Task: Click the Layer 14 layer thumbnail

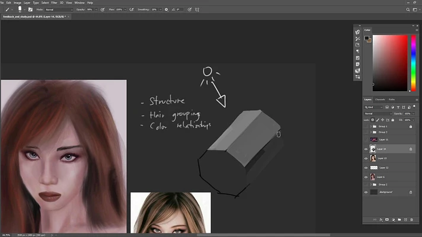Action: pos(373,149)
